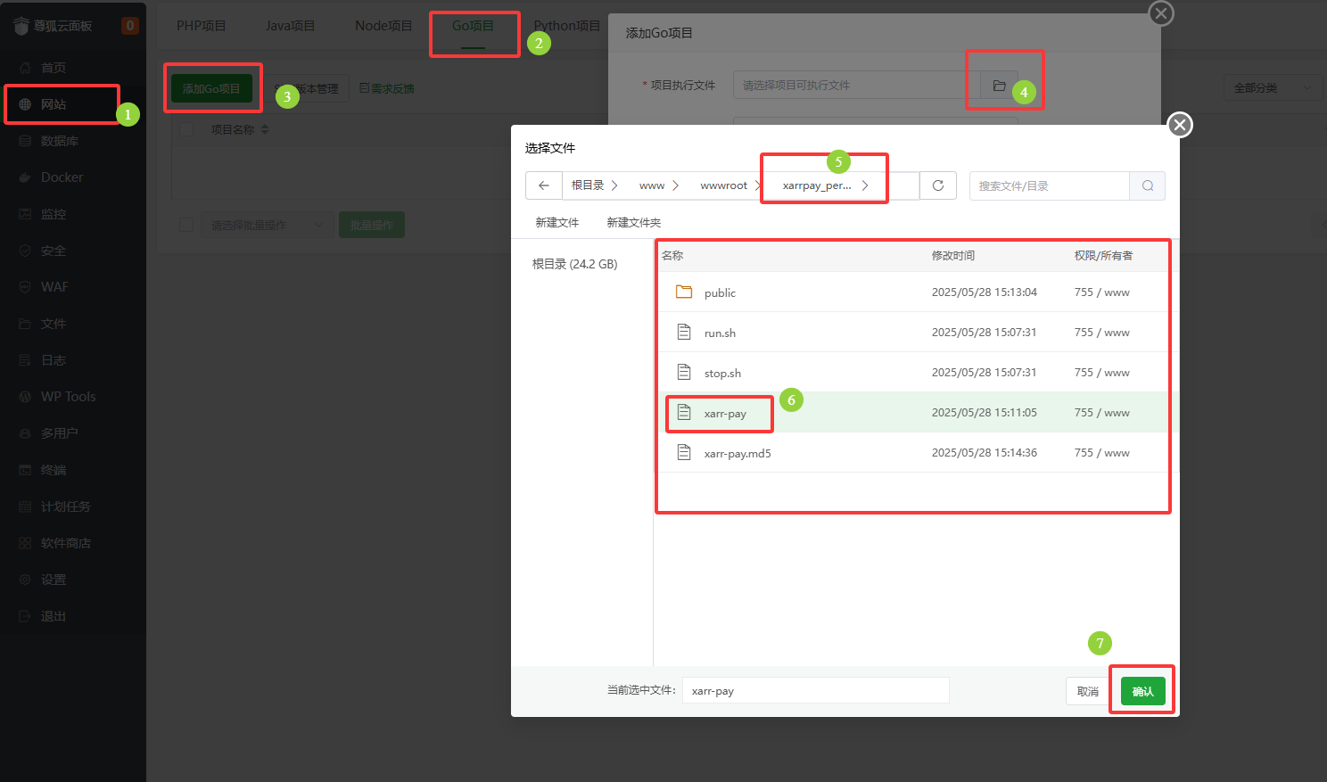Open the 日志 logs sidebar item

click(x=54, y=360)
